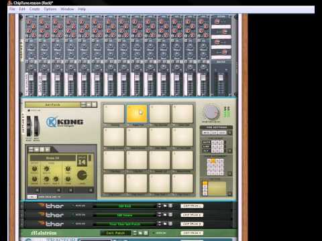Open the Create menu
Image resolution: width=322 pixels, height=241 pixels.
tap(34, 9)
